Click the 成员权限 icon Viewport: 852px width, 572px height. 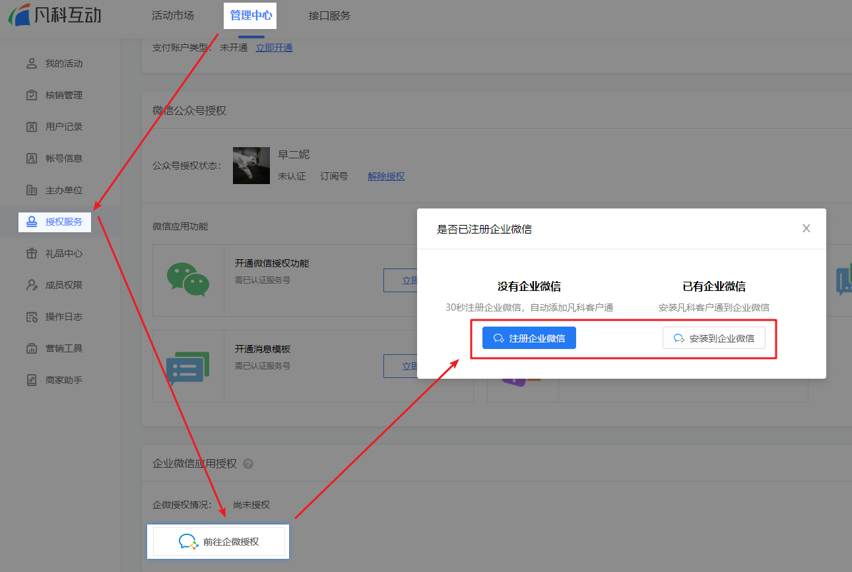point(31,285)
